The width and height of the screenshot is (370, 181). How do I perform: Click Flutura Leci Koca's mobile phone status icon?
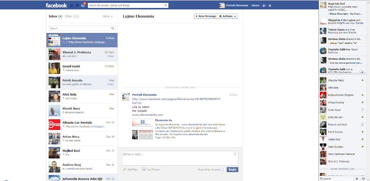pos(362,124)
